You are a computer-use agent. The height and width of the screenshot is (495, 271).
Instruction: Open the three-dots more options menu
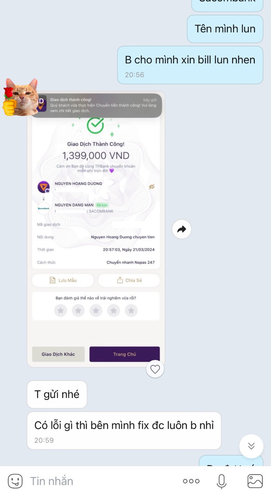191,481
